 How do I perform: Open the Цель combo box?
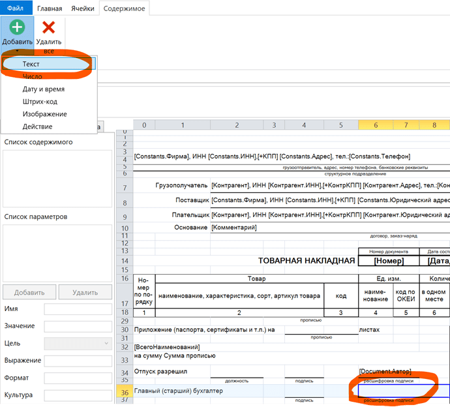(78, 343)
